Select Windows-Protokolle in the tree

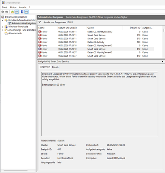[x=18, y=27]
